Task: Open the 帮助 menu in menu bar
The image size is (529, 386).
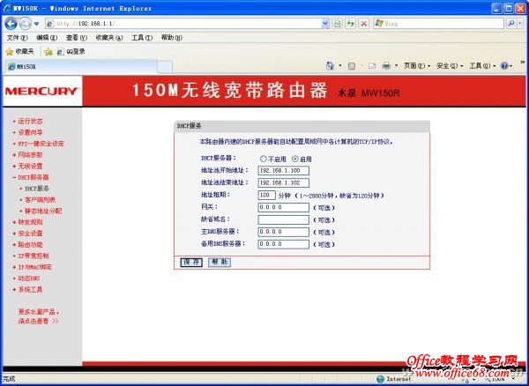Action: (171, 38)
